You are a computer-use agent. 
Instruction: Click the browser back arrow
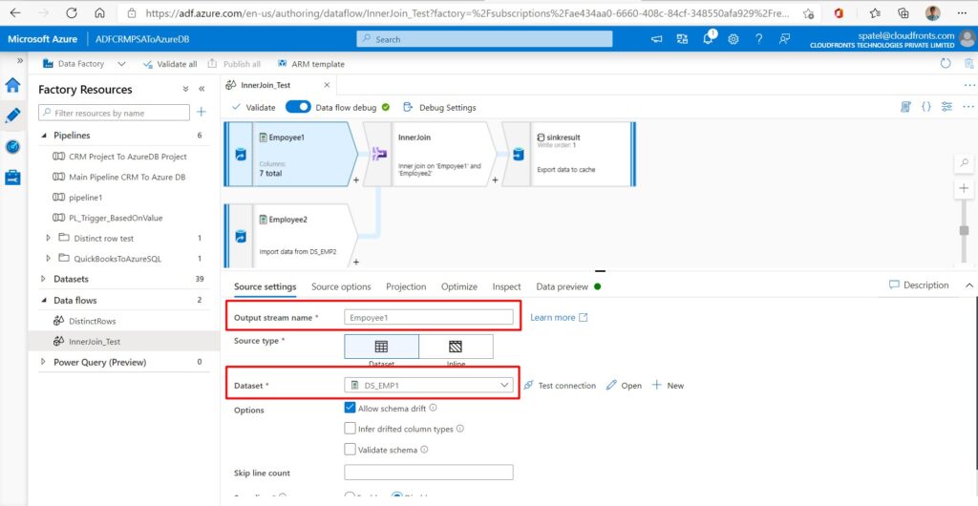[14, 13]
